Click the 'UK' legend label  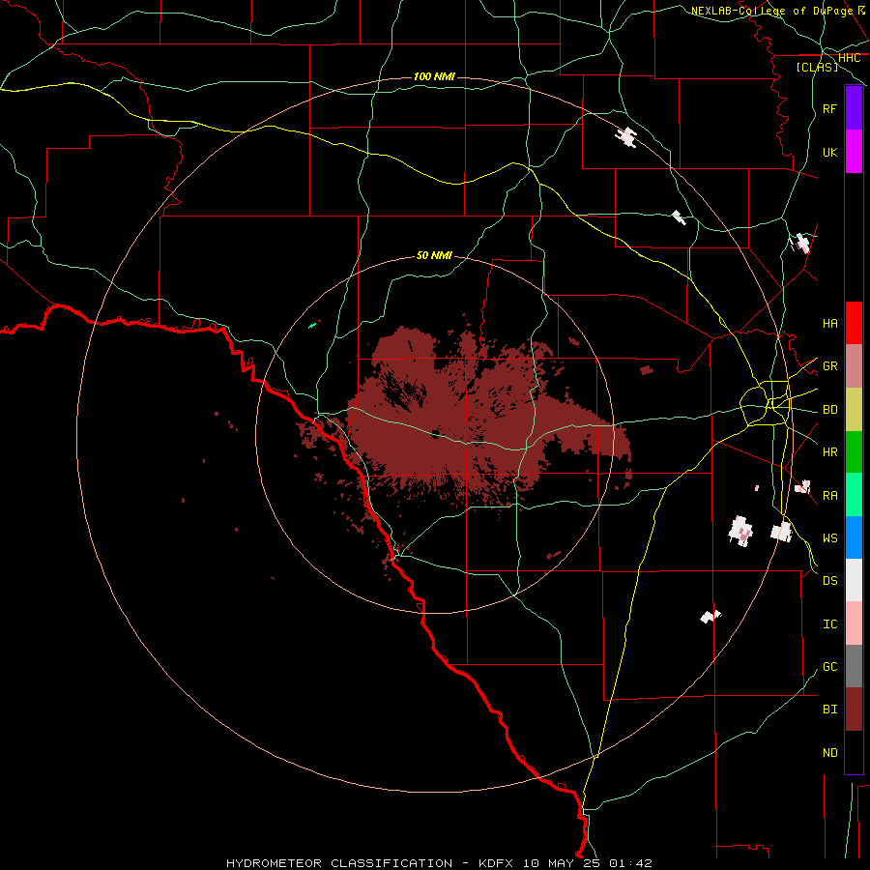click(829, 152)
